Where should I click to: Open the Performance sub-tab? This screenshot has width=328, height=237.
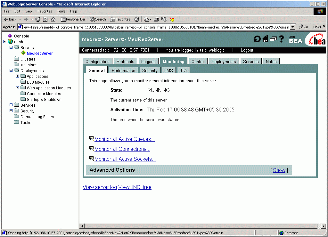pyautogui.click(x=123, y=70)
